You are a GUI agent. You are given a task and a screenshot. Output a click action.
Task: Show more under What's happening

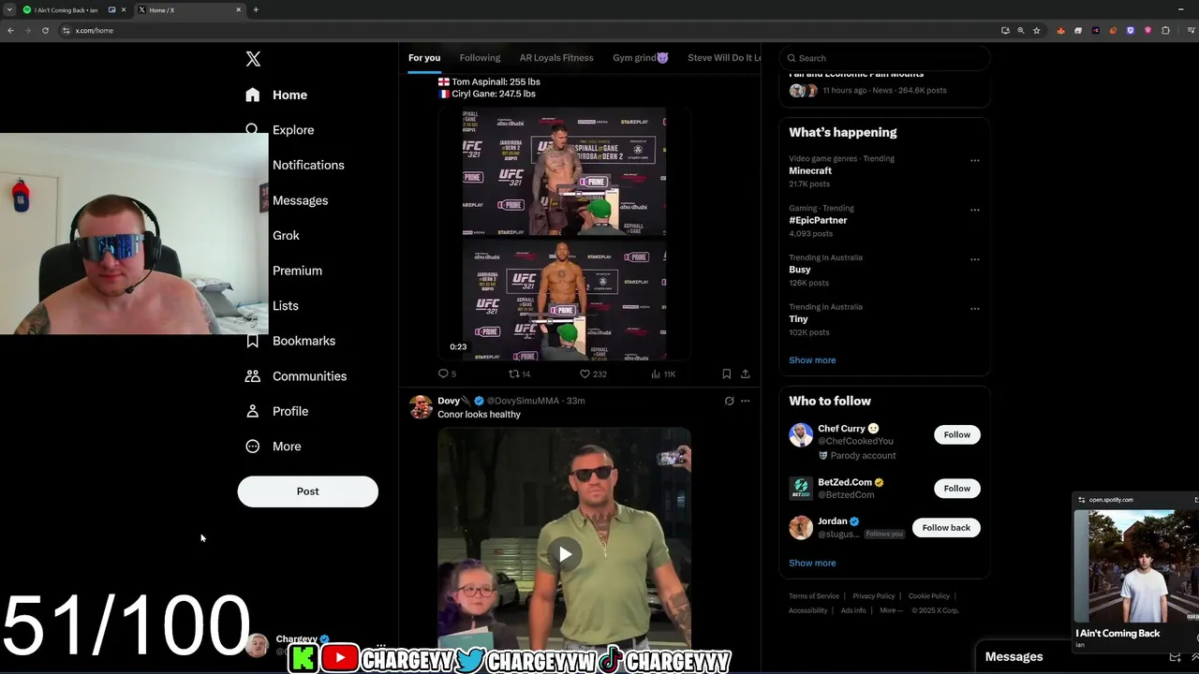click(x=812, y=360)
